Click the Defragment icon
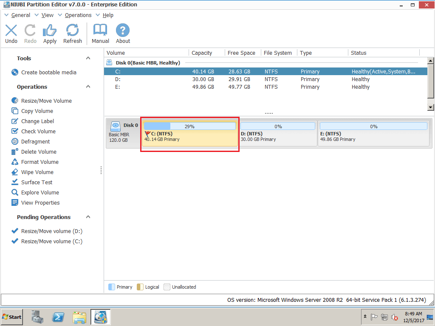435x326 pixels. tap(15, 141)
